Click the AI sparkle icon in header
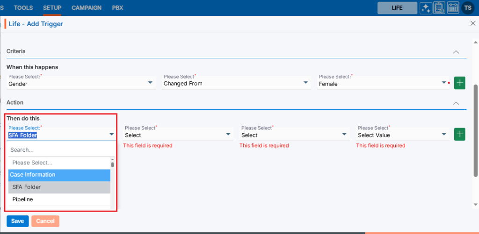The width and height of the screenshot is (479, 234). [426, 8]
